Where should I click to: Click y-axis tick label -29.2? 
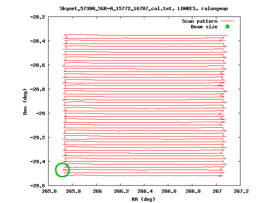pyautogui.click(x=38, y=137)
